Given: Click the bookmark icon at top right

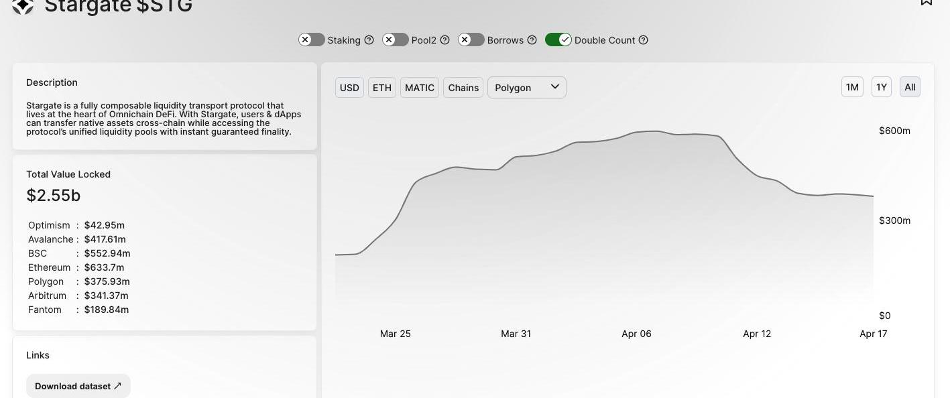Looking at the screenshot, I should tap(926, 3).
